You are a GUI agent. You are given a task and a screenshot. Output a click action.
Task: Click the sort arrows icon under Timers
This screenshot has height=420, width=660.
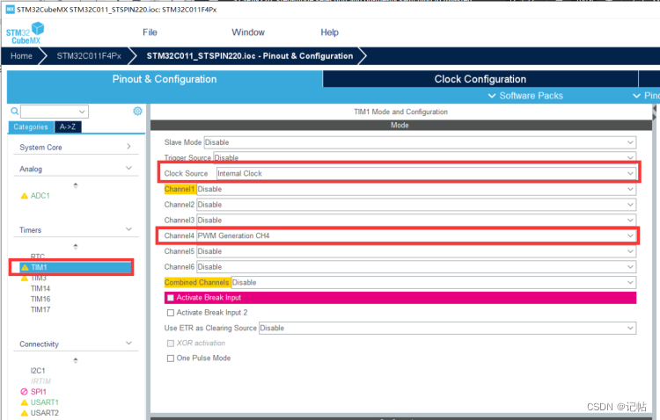(76, 246)
